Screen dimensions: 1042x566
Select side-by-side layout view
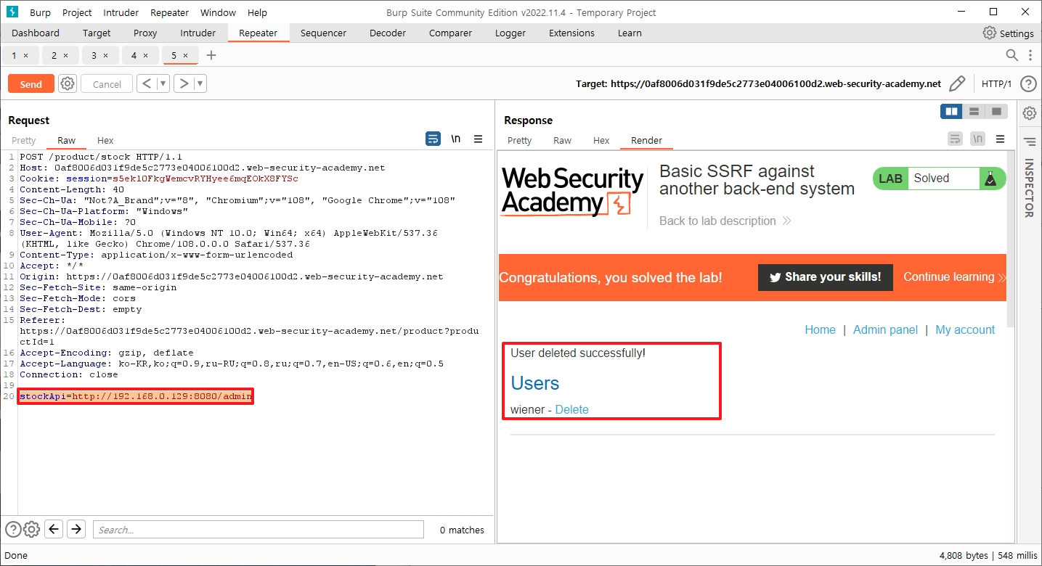point(951,111)
